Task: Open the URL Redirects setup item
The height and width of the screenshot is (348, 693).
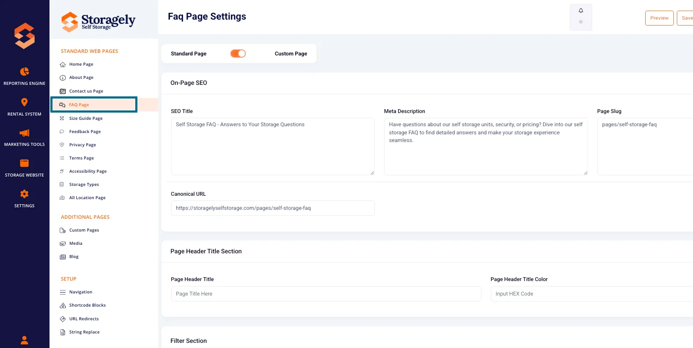Action: click(x=84, y=319)
